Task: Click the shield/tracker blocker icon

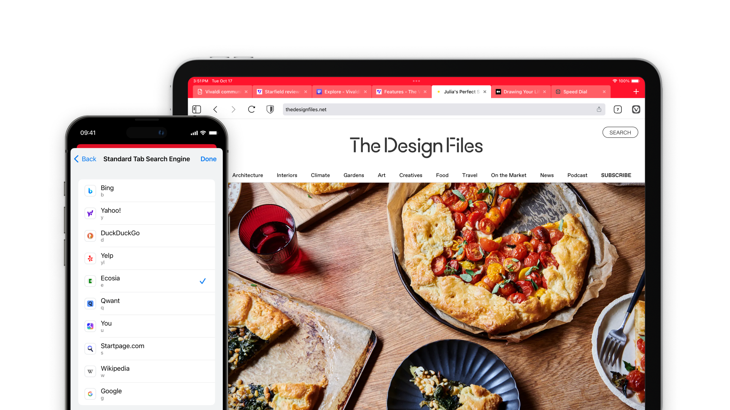Action: click(270, 109)
